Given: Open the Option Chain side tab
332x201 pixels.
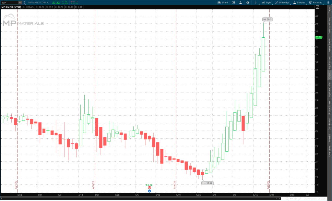Looking at the screenshot, I should 329,90.
